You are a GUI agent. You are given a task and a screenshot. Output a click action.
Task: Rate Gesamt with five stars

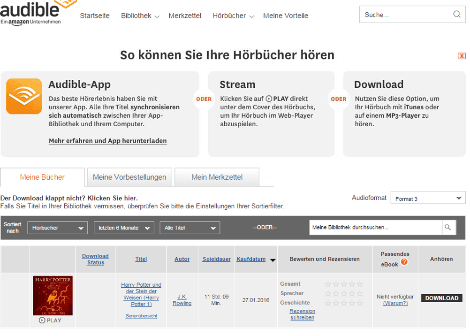coord(360,284)
